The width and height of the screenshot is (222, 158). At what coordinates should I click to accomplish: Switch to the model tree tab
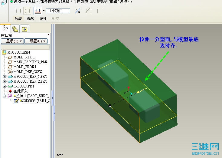click(x=5, y=28)
